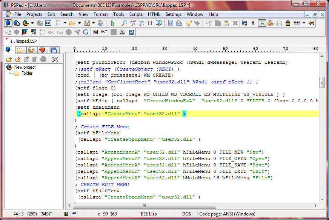Image resolution: width=329 pixels, height=220 pixels.
Task: Click the macro record button icon
Action: click(x=96, y=32)
